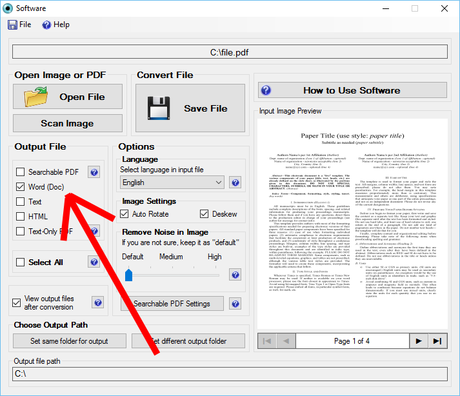The width and height of the screenshot is (460, 396).
Task: Minimize the Software window
Action: click(x=386, y=8)
